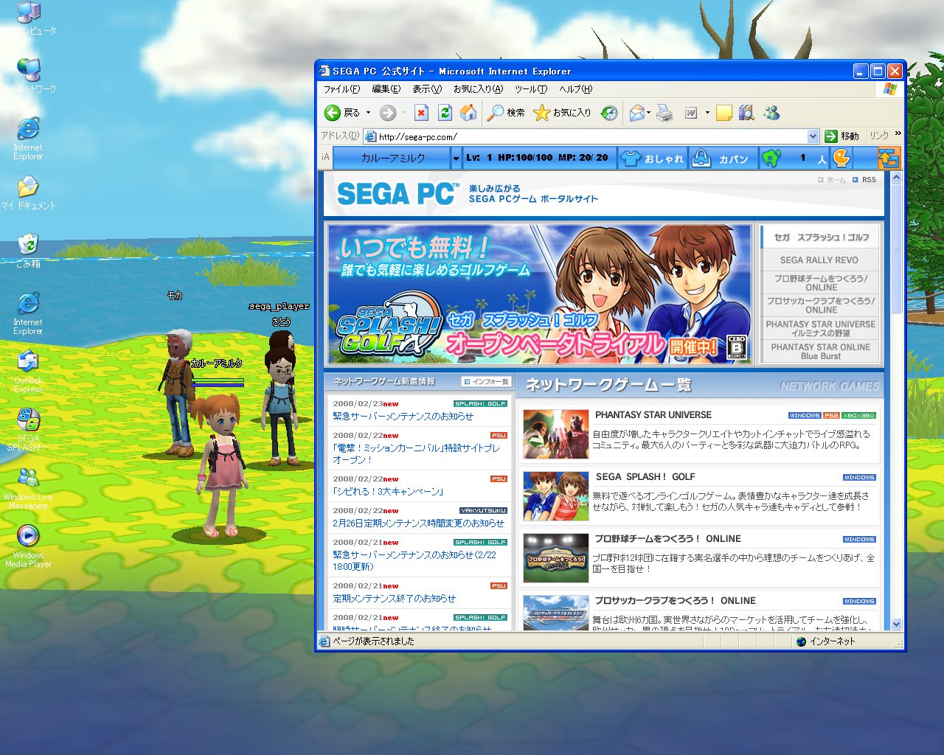Click the Refresh page icon

click(x=445, y=113)
